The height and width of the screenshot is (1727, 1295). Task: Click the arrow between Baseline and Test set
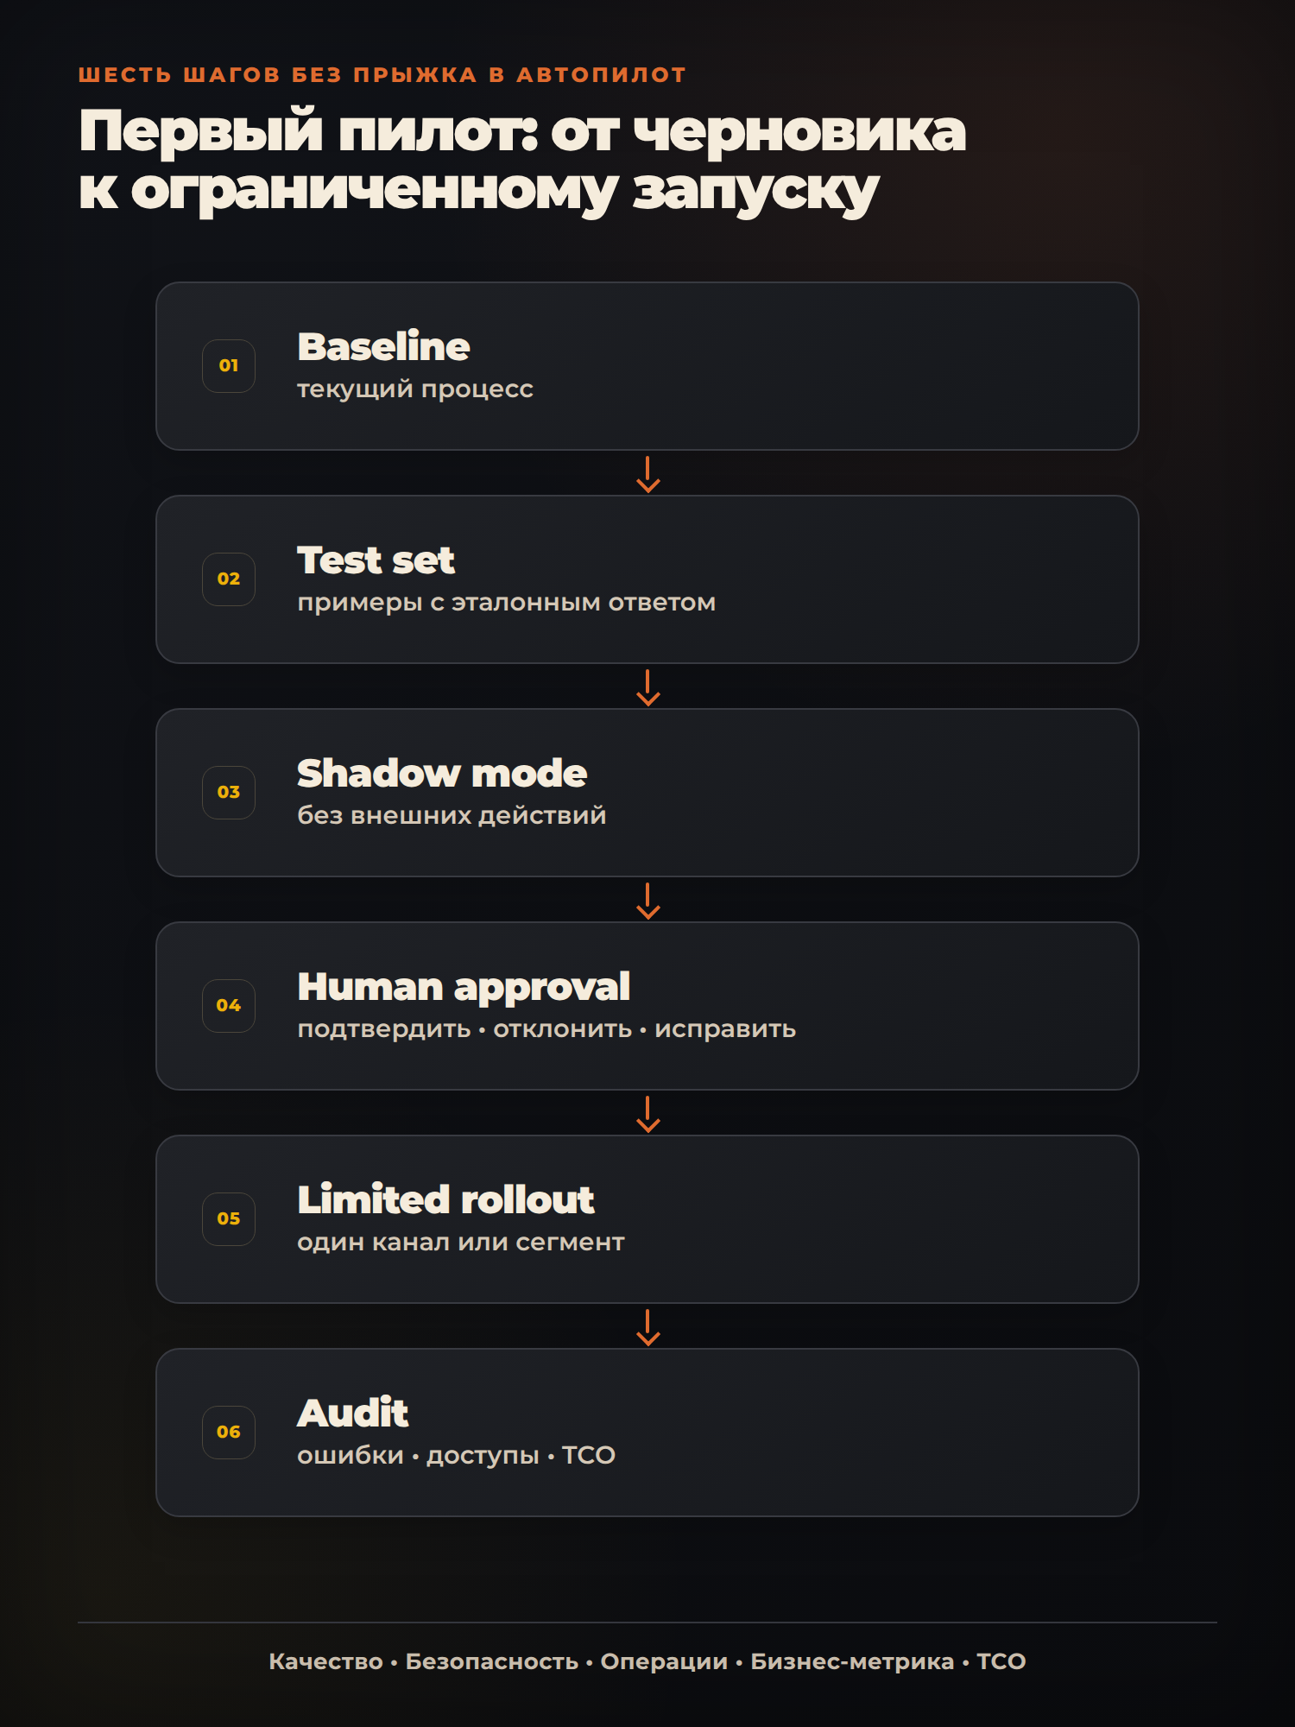(647, 474)
